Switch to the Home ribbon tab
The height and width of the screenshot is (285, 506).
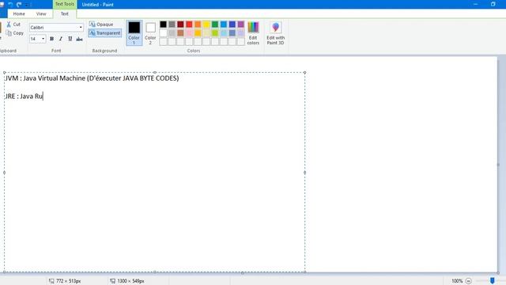click(19, 14)
